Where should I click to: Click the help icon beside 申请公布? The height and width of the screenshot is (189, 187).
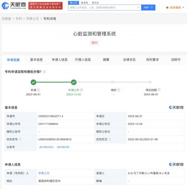[82, 90]
